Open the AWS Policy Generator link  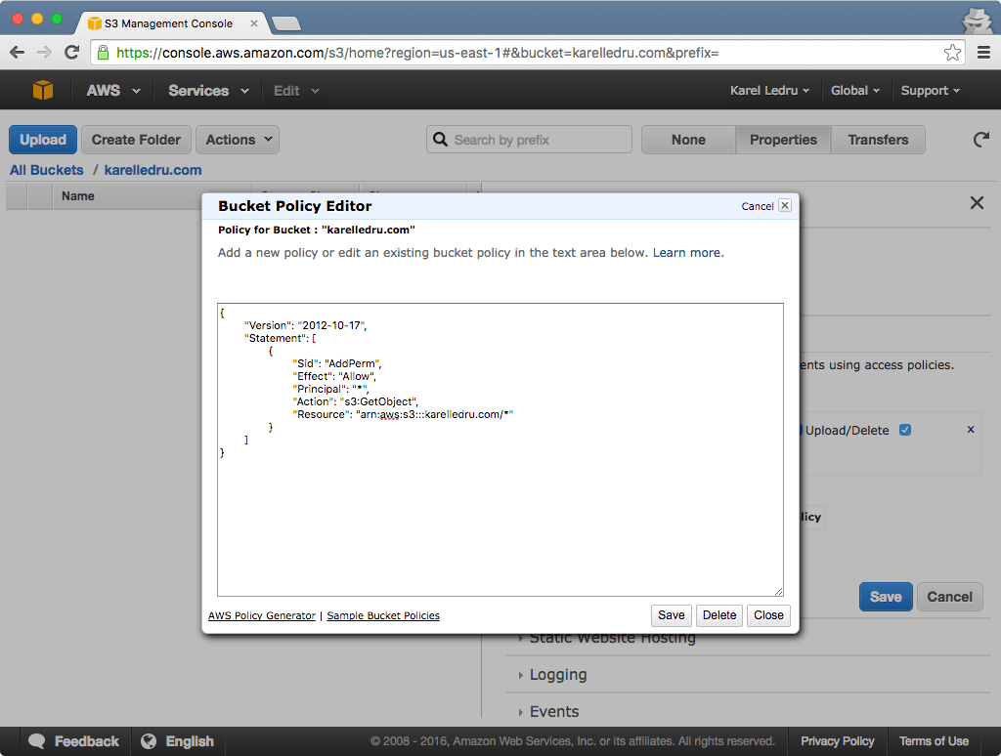pos(262,615)
